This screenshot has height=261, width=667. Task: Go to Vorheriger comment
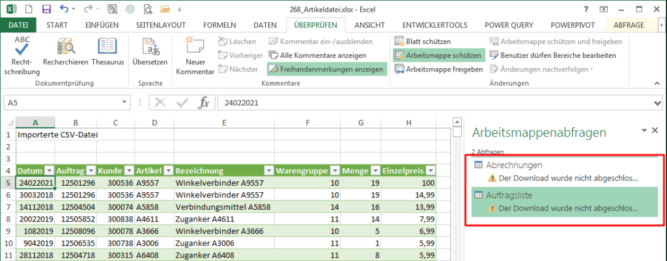point(240,55)
